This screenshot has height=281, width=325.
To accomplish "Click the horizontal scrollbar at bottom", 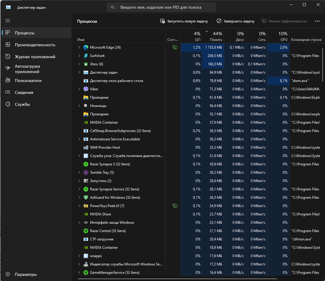I will [x=177, y=279].
